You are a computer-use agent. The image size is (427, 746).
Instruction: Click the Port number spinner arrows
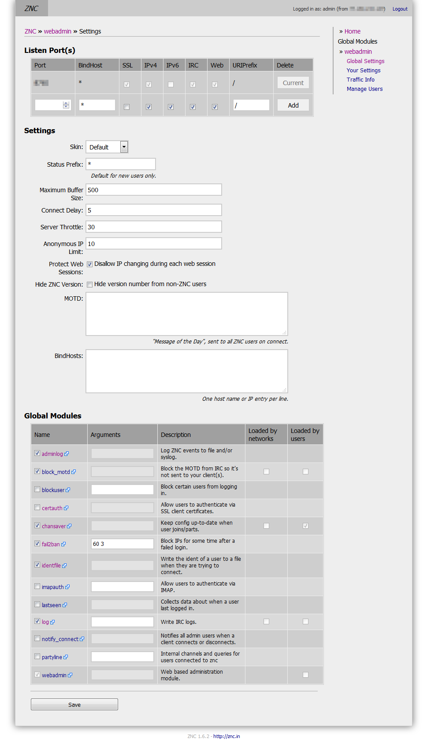coord(66,105)
